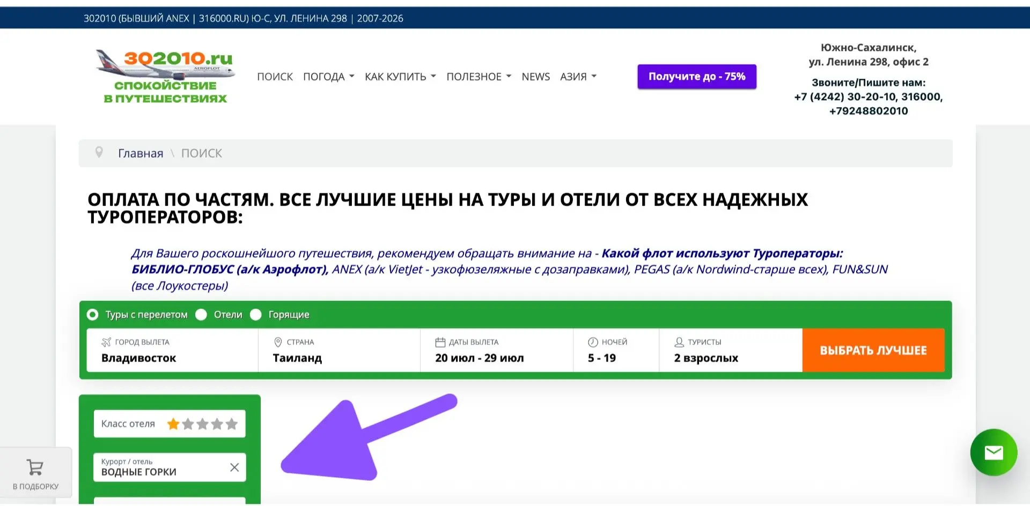This screenshot has width=1030, height=506.
Task: Set hotel class to three stars
Action: 202,424
